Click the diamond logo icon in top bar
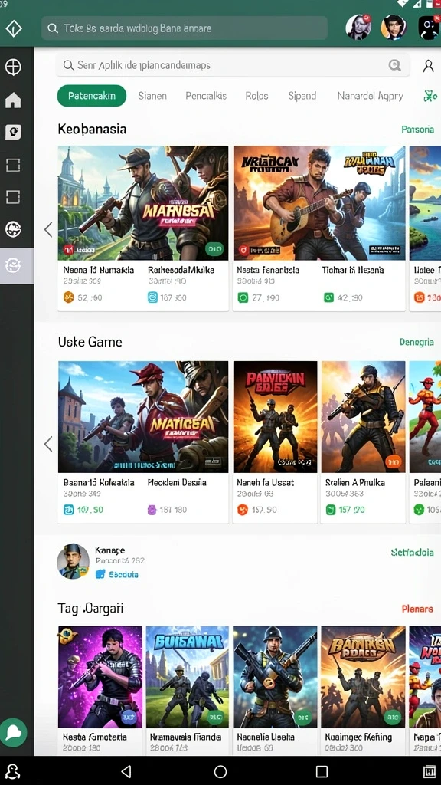Screen dimensions: 441x785 [x=14, y=28]
